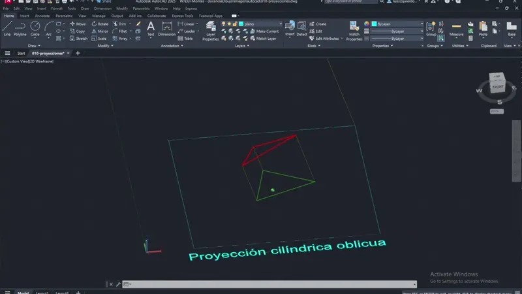522x294 pixels.
Task: Switch to the Annotate ribbon tab
Action: point(42,15)
